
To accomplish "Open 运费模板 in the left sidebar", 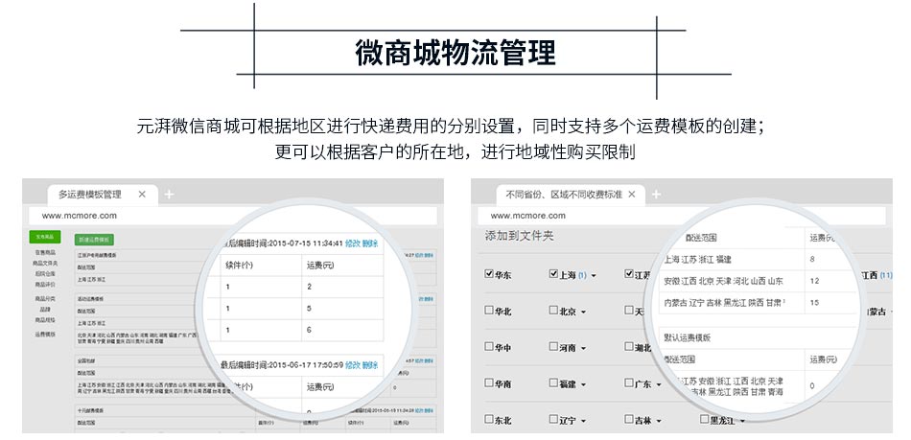I will [45, 335].
